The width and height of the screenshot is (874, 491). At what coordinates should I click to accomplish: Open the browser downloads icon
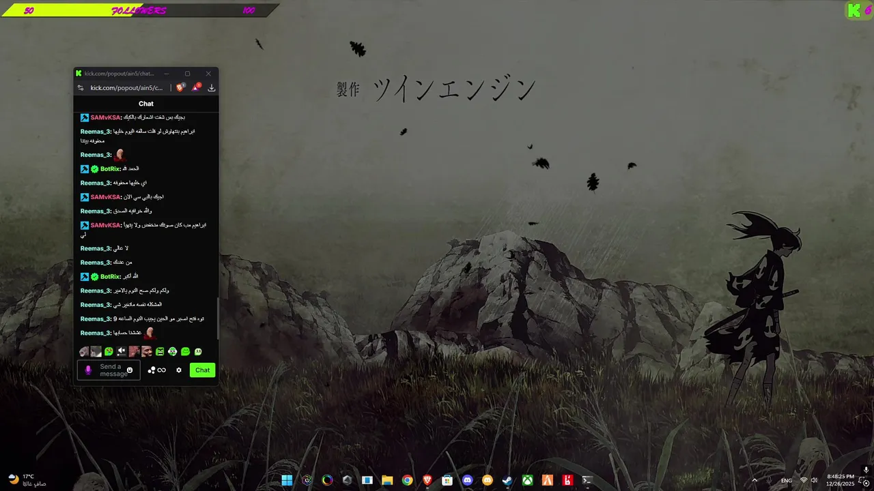[x=212, y=88]
